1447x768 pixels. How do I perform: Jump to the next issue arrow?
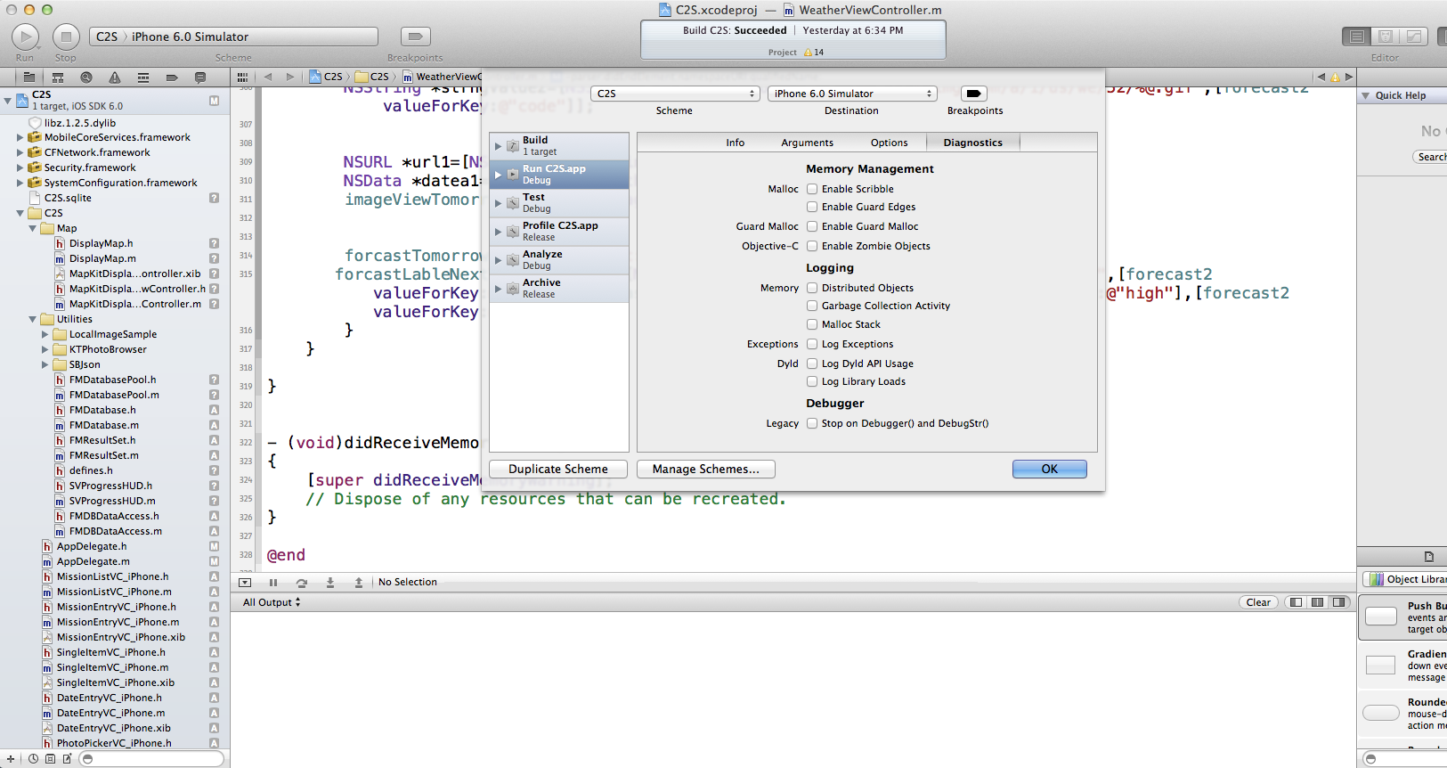click(1349, 78)
